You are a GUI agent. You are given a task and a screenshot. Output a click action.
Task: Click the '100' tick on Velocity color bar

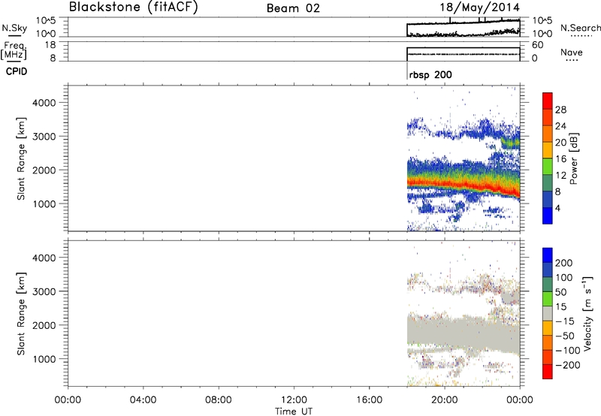coord(564,278)
